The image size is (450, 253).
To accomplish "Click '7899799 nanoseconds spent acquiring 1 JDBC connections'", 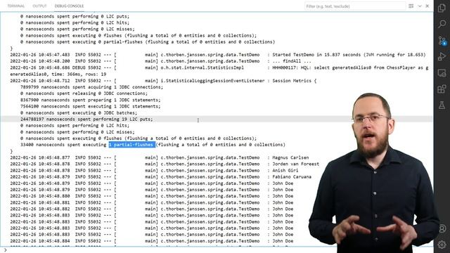I will pos(91,87).
